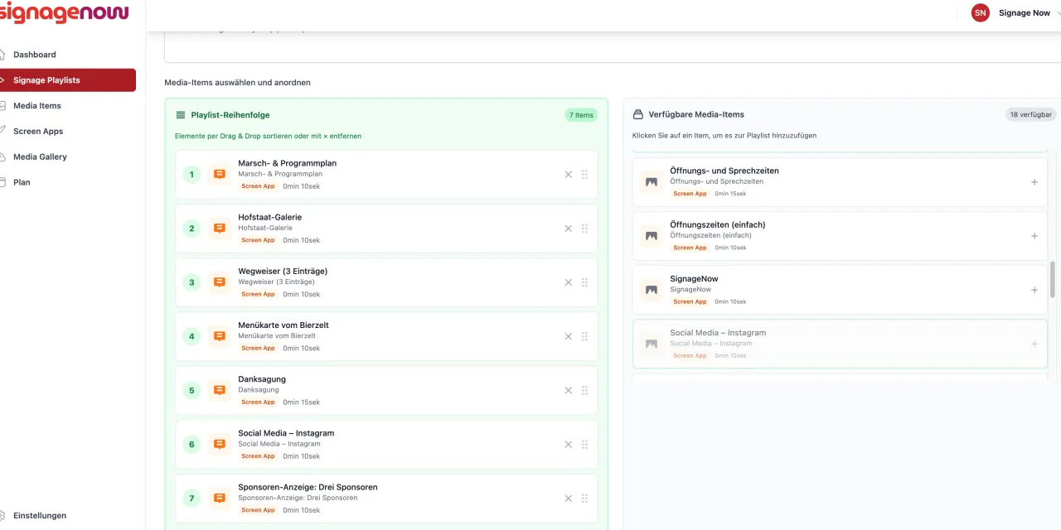Click the drag handle of Wegweiser (3 Einträge)
Screen dimensions: 1061x530
(x=584, y=282)
